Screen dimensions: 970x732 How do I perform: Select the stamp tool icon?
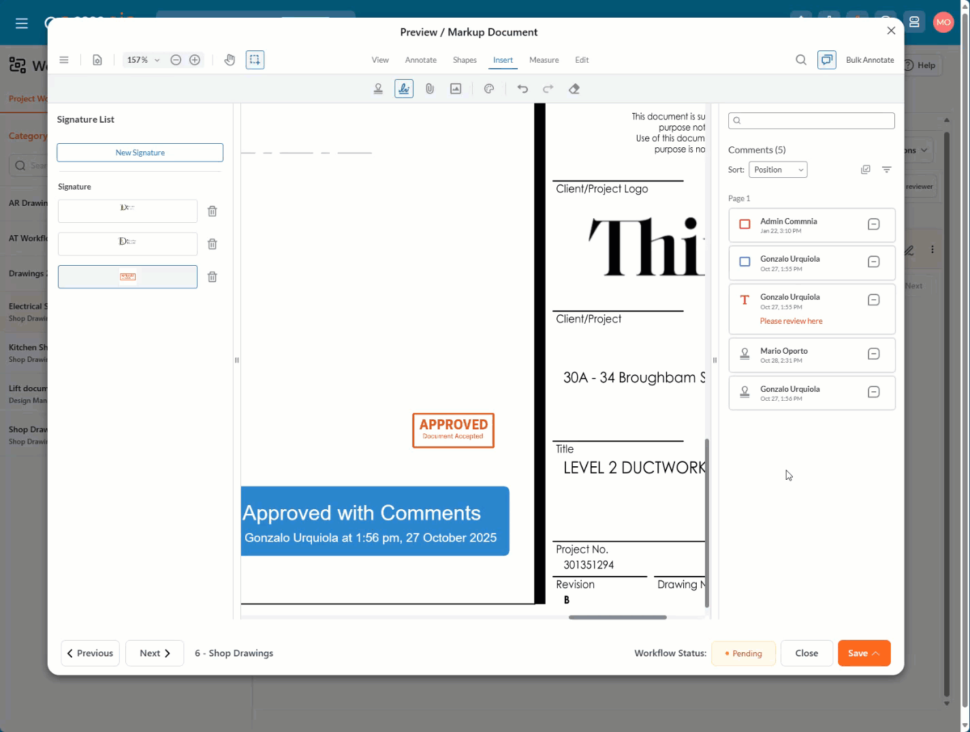(x=378, y=89)
